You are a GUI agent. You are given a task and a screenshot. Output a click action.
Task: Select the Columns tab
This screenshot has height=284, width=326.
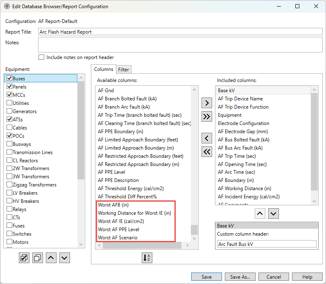pyautogui.click(x=104, y=69)
